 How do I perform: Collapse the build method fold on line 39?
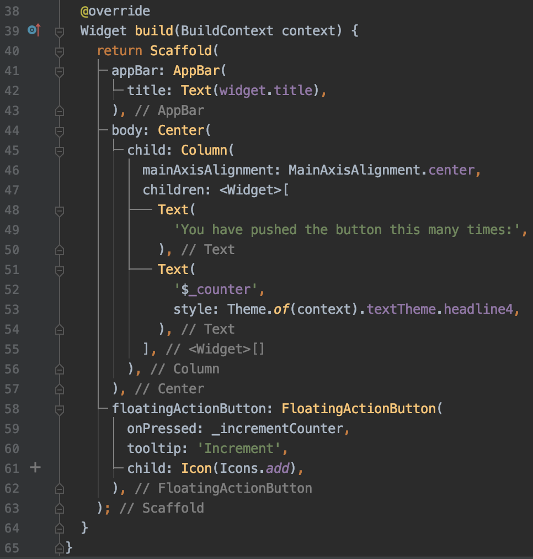tap(60, 32)
